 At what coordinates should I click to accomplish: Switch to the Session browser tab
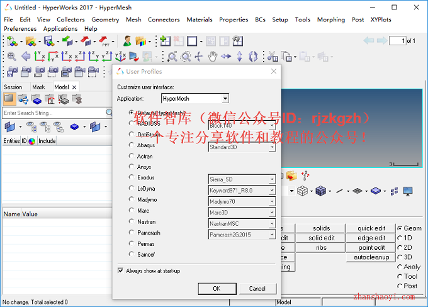pyautogui.click(x=13, y=87)
